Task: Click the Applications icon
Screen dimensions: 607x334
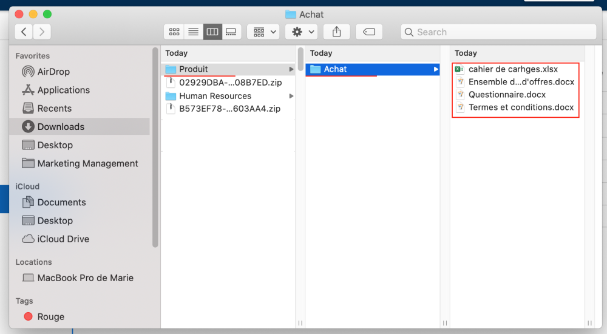Action: [28, 90]
